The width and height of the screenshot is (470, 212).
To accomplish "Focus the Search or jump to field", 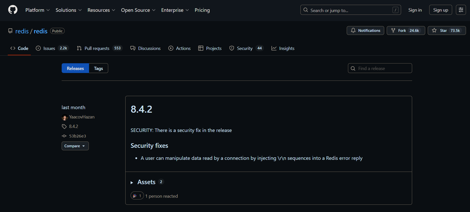I will pos(350,10).
